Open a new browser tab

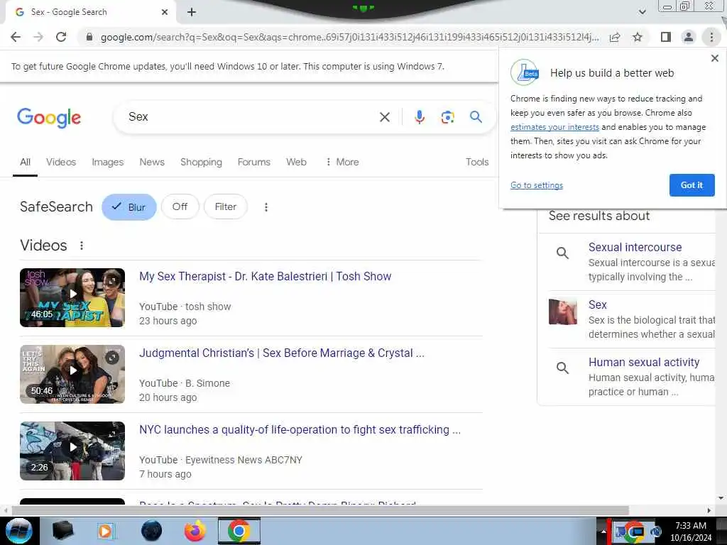click(x=192, y=12)
